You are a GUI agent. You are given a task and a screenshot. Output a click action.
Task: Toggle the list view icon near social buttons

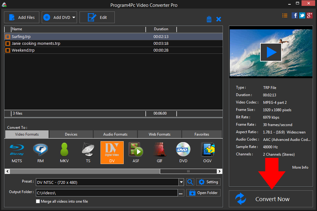point(285,15)
